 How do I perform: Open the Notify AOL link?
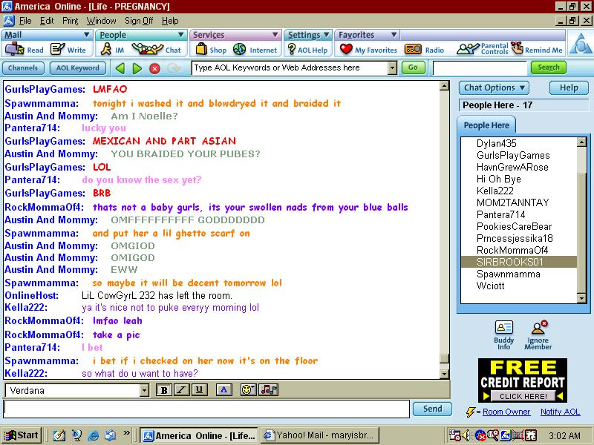tap(560, 412)
